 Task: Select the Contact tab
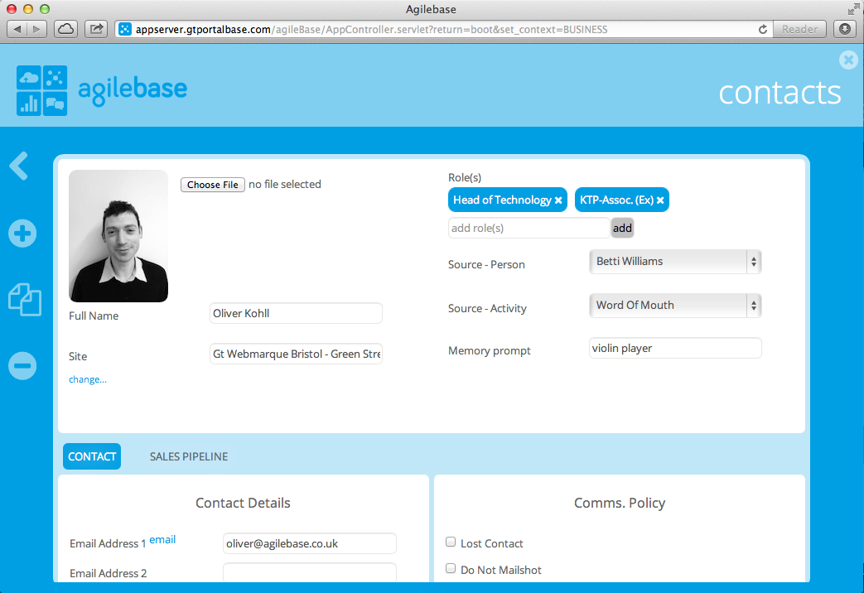tap(92, 456)
